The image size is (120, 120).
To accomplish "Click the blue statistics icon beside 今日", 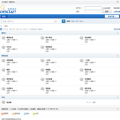I will (x=1, y=29).
